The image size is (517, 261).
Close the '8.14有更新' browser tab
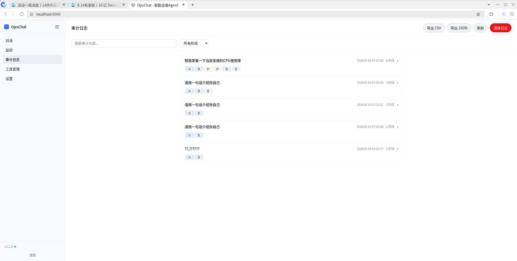pos(124,5)
